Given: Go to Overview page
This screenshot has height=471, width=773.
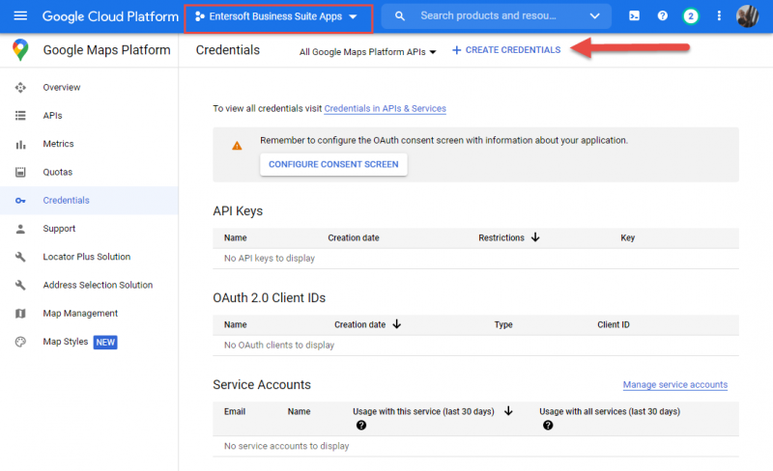Looking at the screenshot, I should pos(62,87).
